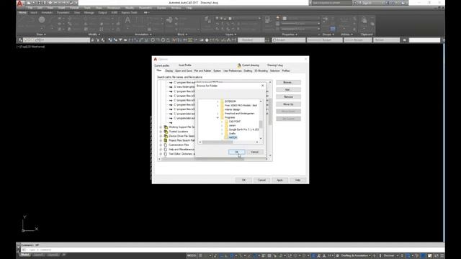Open Layer Properties icon in Layers panel
The height and width of the screenshot is (259, 461).
click(x=207, y=20)
